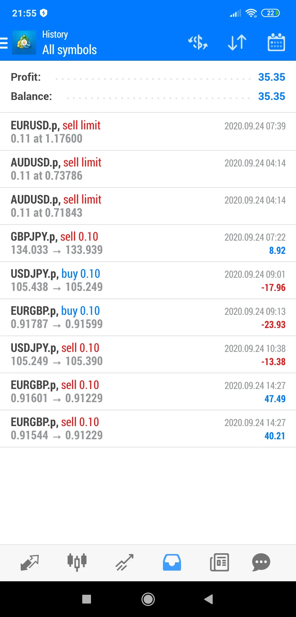
Task: Open the Trade tab
Action: pyautogui.click(x=124, y=562)
